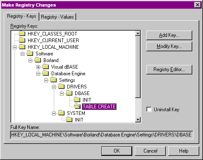This screenshot has width=203, height=160.
Task: Click the scrollbar down arrow in key tree
Action: pyautogui.click(x=138, y=119)
